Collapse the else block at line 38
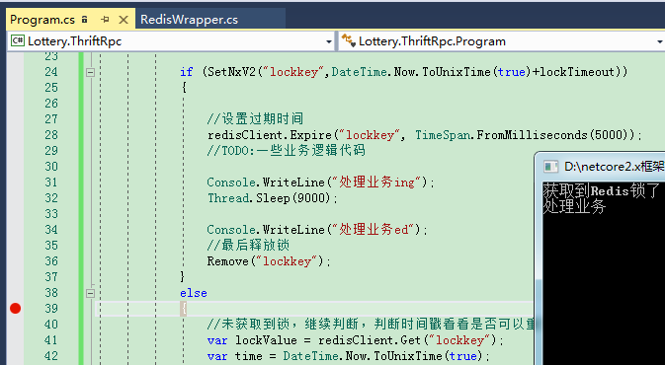Screen dimensions: 665x365 (90, 293)
